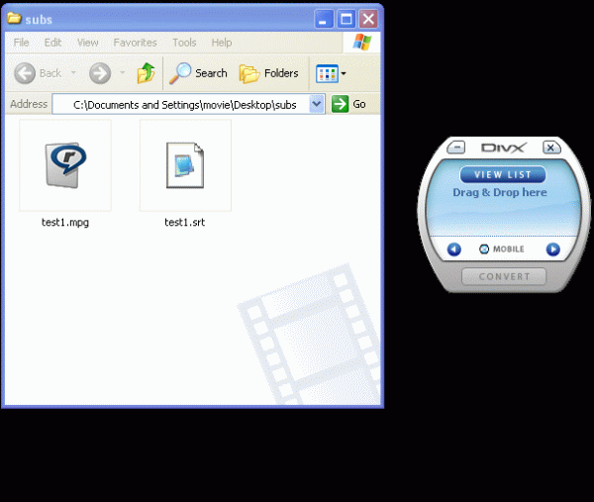Minimize the subs Explorer window
The height and width of the screenshot is (502, 594).
(324, 19)
